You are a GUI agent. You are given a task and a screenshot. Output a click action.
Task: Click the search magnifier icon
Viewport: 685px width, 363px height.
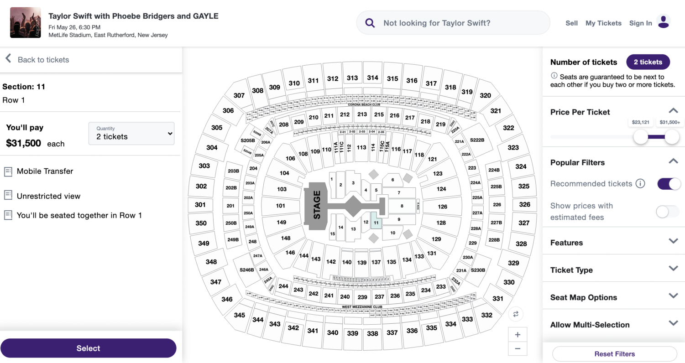(370, 23)
